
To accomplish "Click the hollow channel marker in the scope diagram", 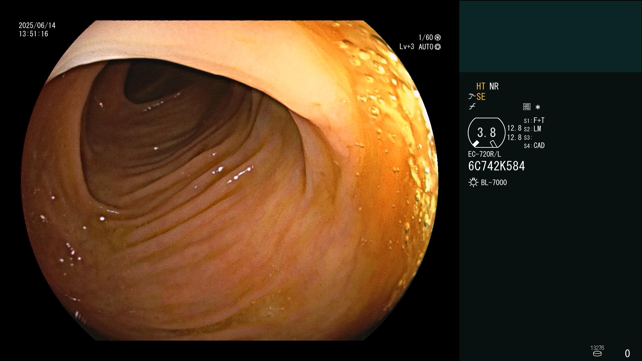I will point(493,144).
